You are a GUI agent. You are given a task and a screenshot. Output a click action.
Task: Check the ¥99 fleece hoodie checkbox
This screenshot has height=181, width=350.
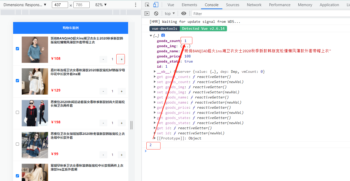(17, 144)
